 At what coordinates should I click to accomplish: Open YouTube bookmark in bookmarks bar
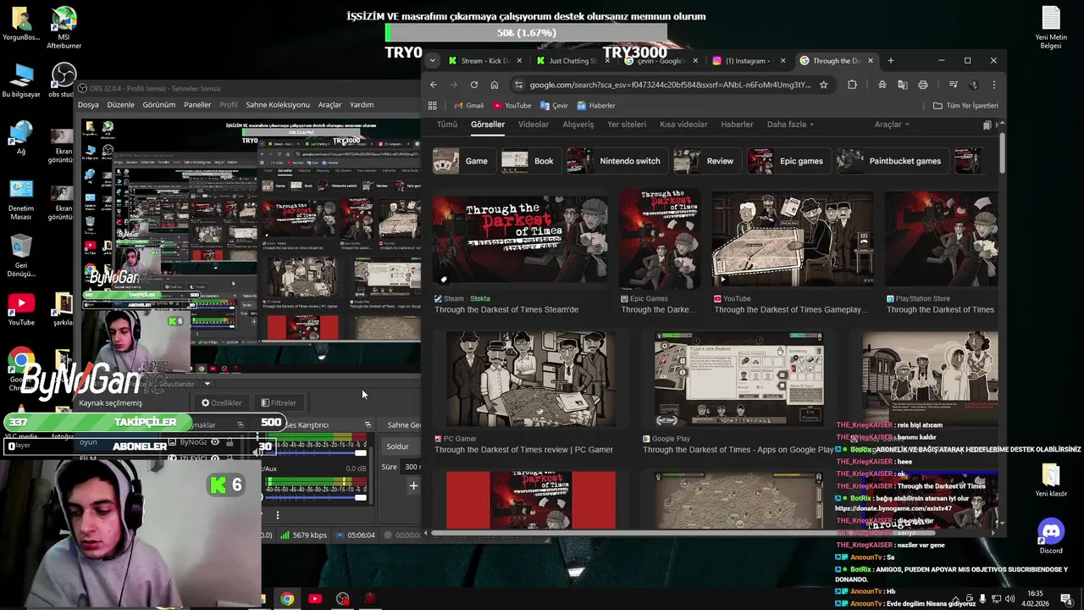511,106
